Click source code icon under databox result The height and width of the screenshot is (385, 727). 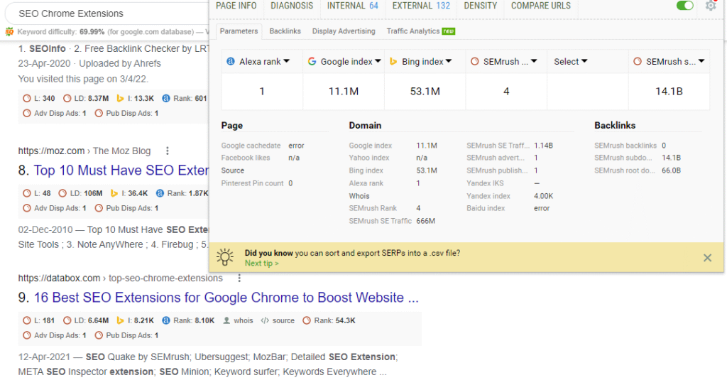[x=266, y=321]
